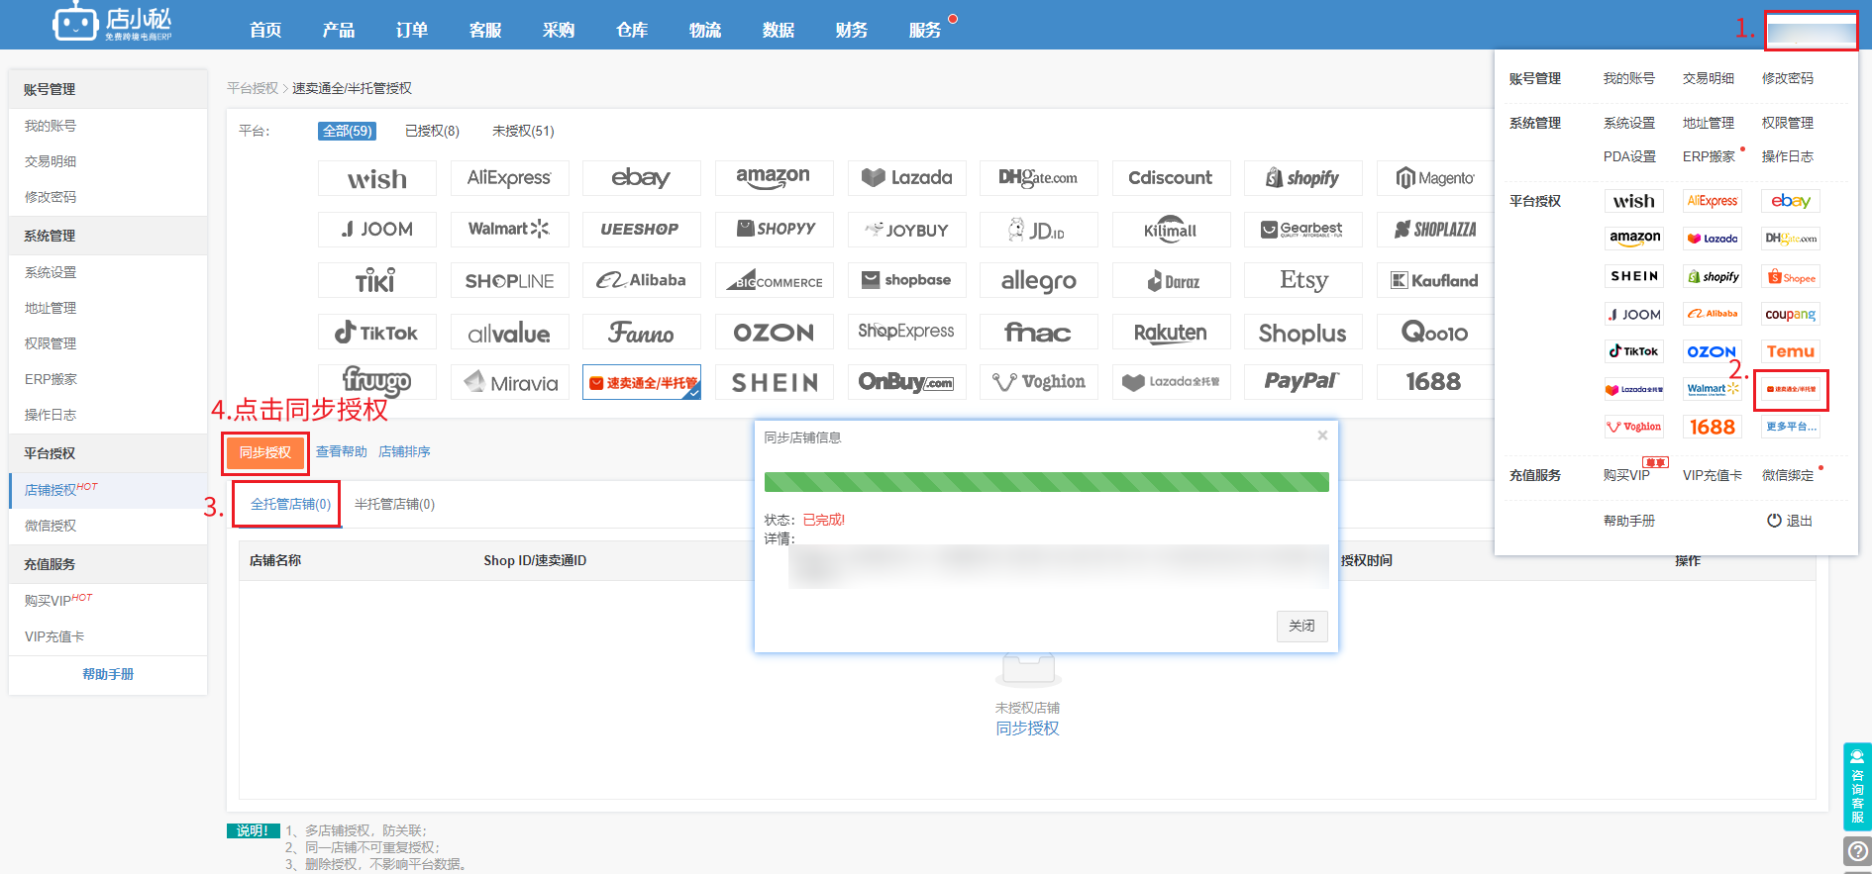Image resolution: width=1872 pixels, height=874 pixels.
Task: Choose the eBay platform tile in the grid
Action: 641,178
